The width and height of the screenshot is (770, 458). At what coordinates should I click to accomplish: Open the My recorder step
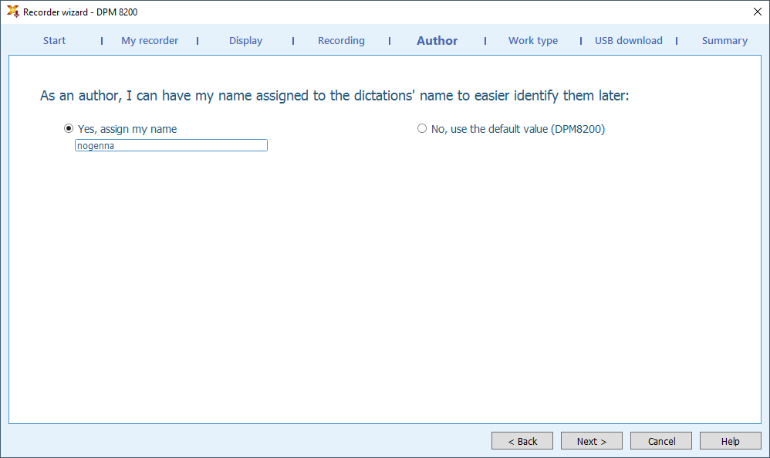pyautogui.click(x=150, y=41)
